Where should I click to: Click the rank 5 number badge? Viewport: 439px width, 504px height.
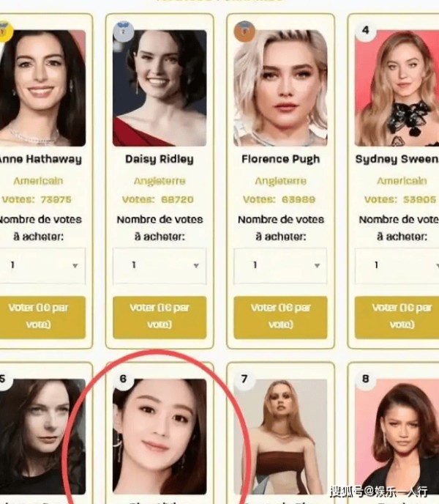pyautogui.click(x=4, y=379)
